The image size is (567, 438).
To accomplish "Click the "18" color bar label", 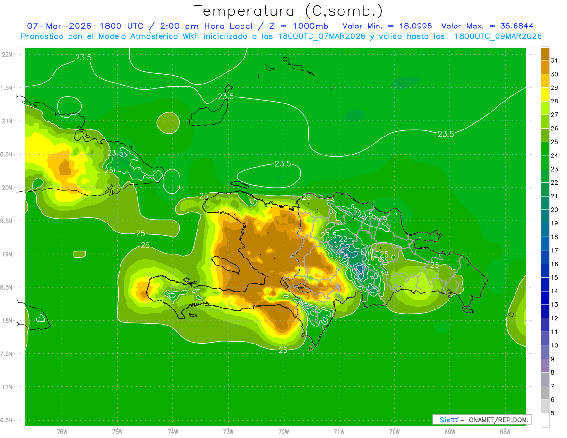I will [x=555, y=237].
